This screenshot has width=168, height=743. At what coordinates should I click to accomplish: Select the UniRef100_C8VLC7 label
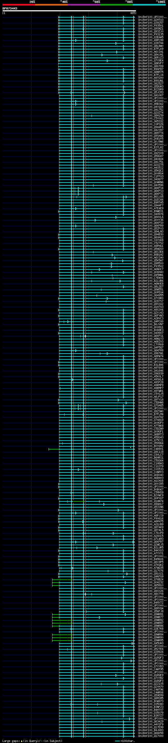[x=151, y=455]
